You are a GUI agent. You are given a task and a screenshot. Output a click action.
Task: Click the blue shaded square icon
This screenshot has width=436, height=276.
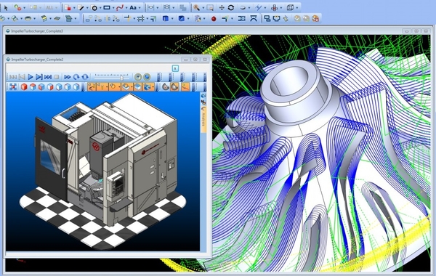[x=181, y=19]
